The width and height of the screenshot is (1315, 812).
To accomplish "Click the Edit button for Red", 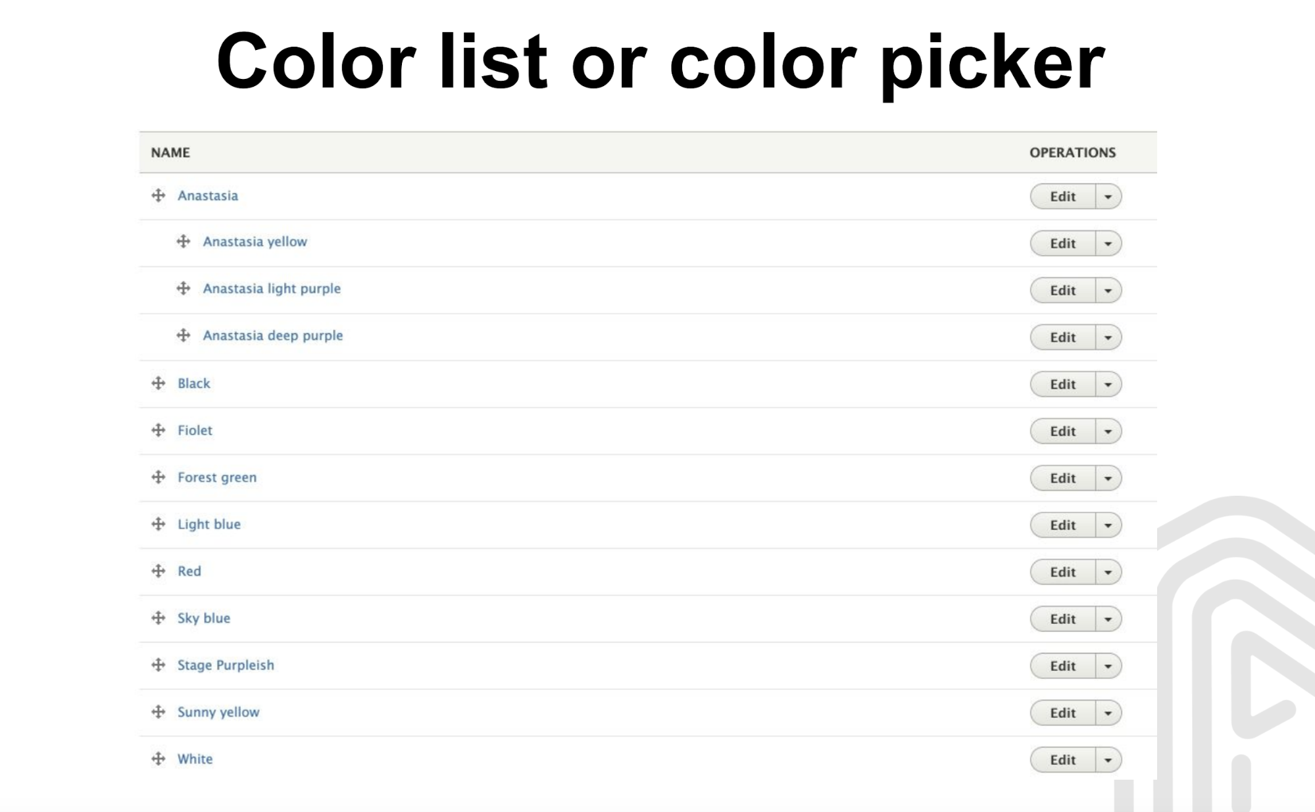I will coord(1062,572).
